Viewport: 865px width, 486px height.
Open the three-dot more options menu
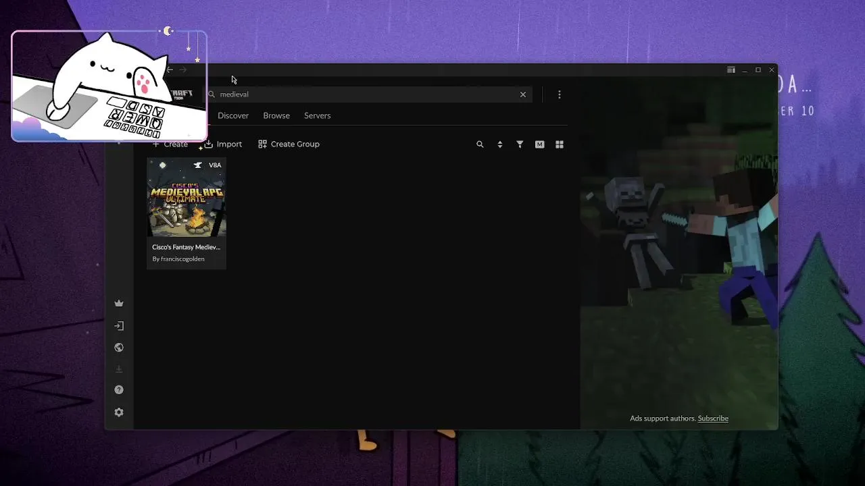(560, 94)
